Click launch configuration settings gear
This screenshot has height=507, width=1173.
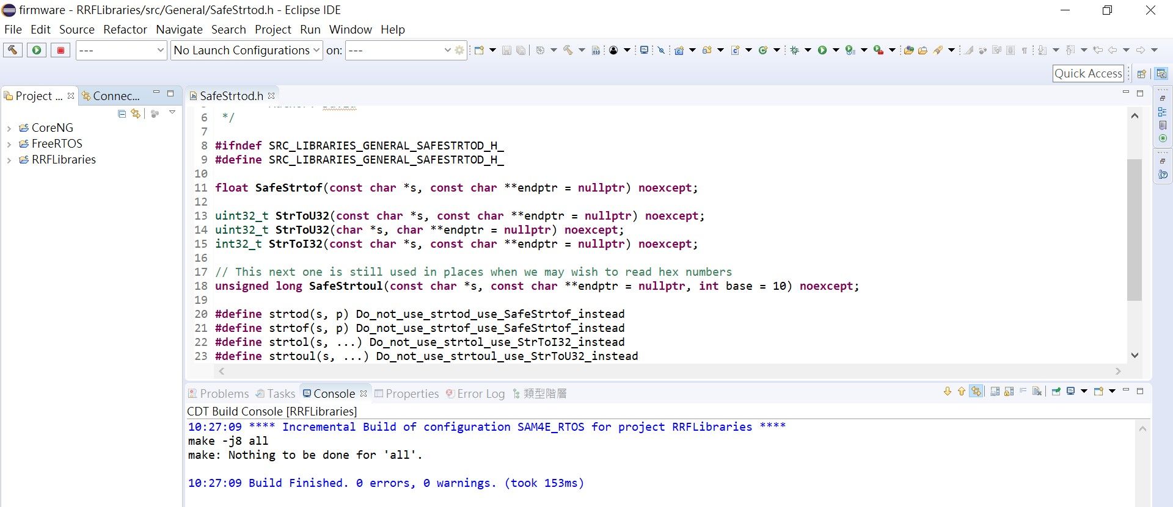pos(460,50)
